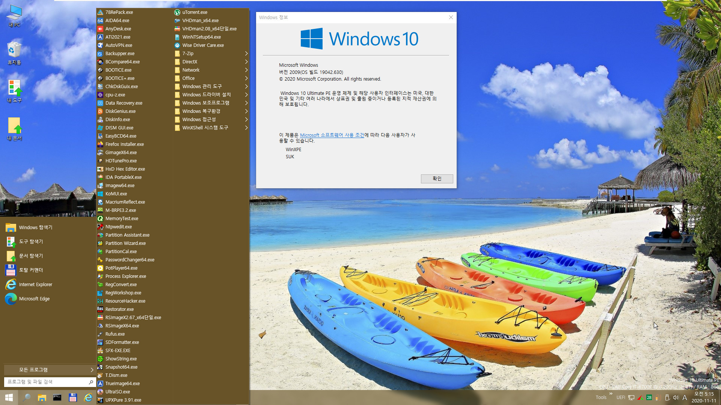Expand the Windows 복구환경 submenu

tap(211, 111)
